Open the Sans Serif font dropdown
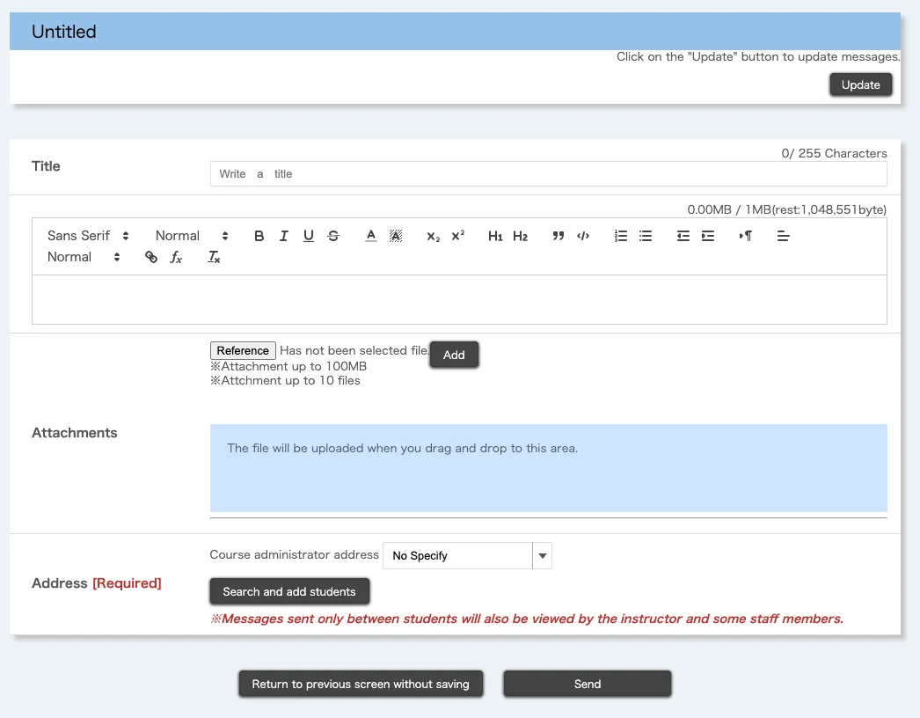The width and height of the screenshot is (920, 718). click(x=88, y=236)
